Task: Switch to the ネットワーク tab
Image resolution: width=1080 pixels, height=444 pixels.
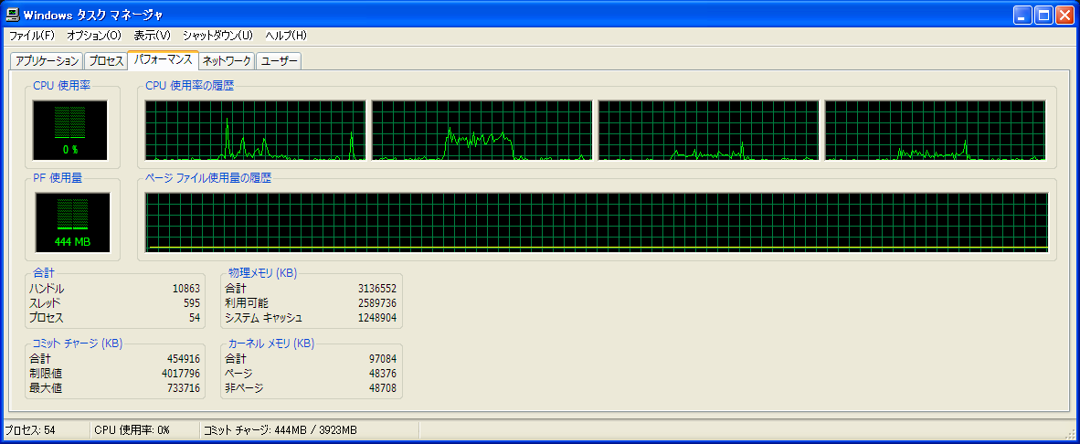Action: click(x=227, y=61)
